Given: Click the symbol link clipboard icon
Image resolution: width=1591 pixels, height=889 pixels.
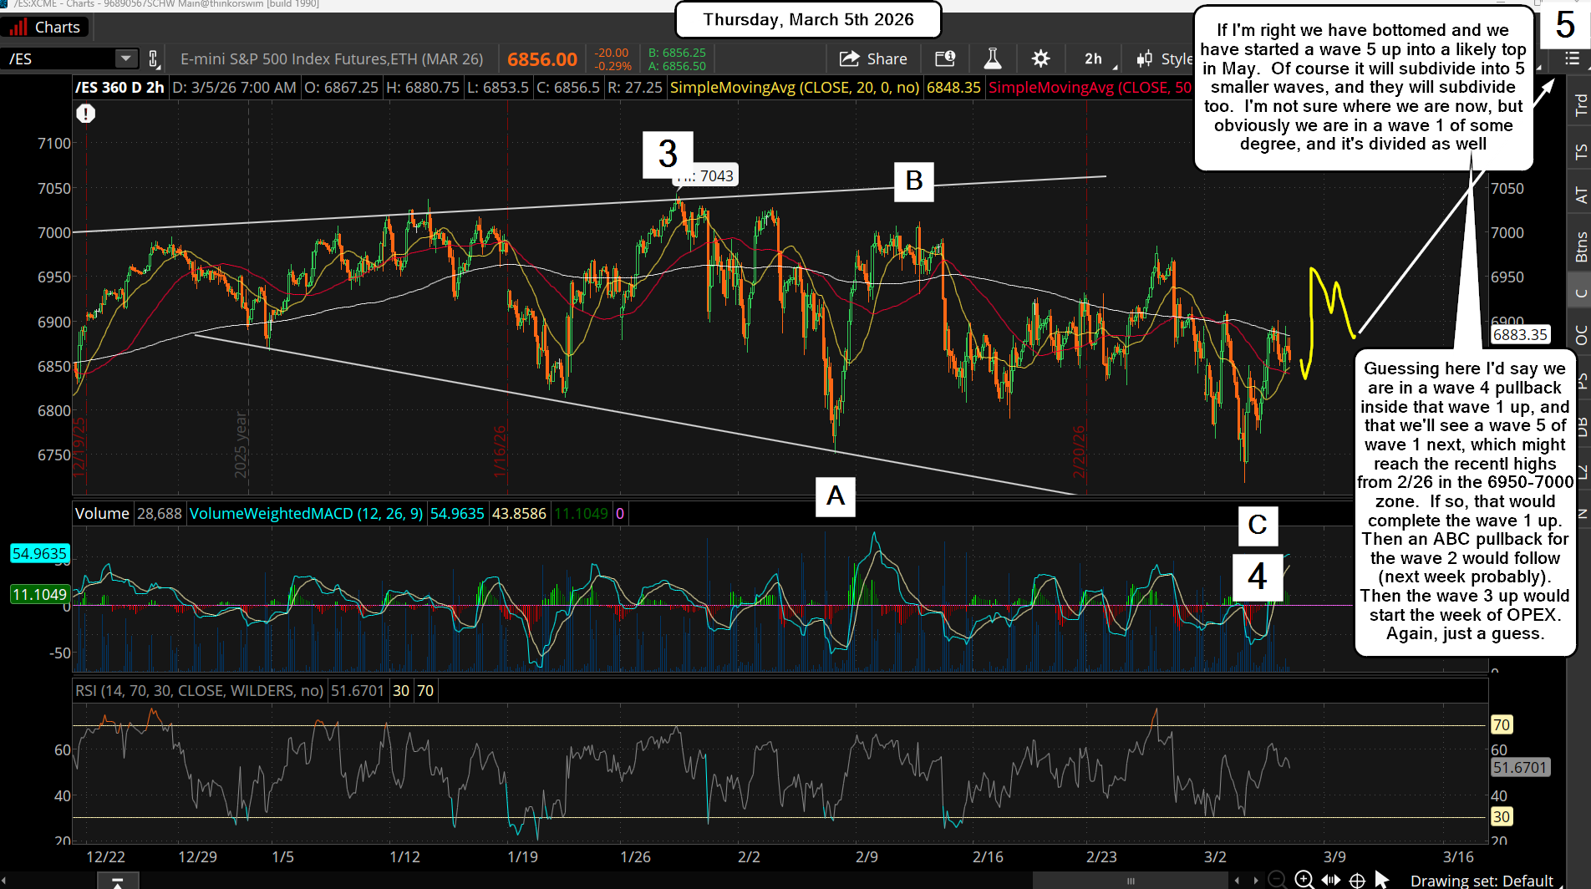Looking at the screenshot, I should click(154, 58).
